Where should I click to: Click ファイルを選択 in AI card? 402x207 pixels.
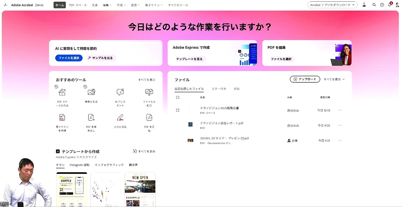pyautogui.click(x=69, y=58)
